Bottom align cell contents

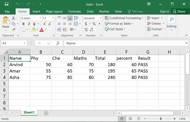coord(70,18)
